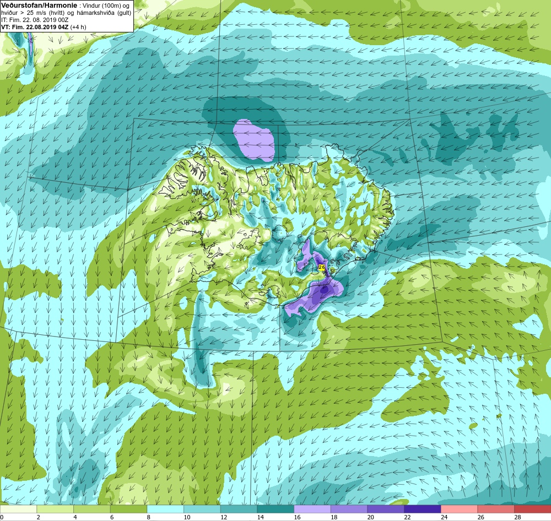551x521 pixels.
Task: Select the 20–22 m/s violet legend swatch
Action: pos(386,509)
